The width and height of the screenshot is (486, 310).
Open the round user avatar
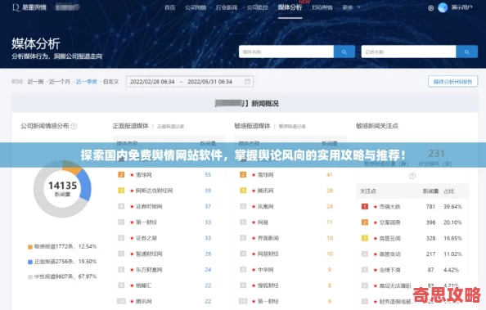443,7
